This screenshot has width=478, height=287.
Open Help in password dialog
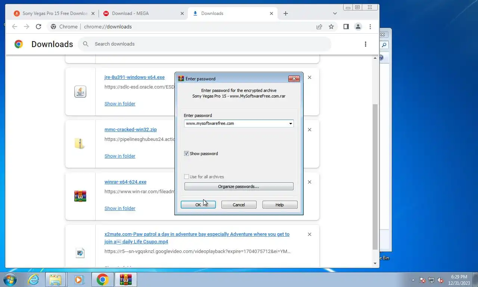click(280, 205)
